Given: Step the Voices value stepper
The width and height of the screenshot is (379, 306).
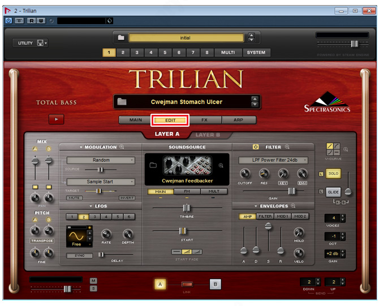Looking at the screenshot, I should [342, 218].
